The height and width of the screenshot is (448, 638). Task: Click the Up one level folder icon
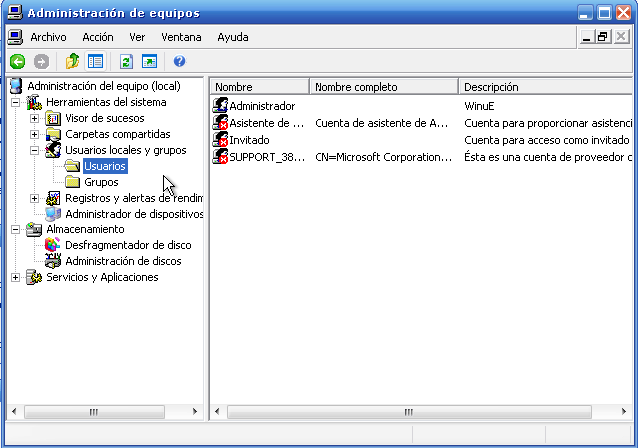[x=73, y=61]
